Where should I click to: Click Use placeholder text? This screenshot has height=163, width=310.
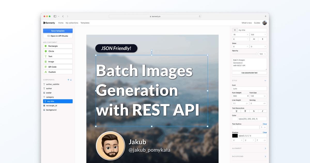tap(249, 73)
